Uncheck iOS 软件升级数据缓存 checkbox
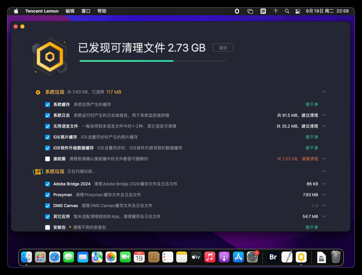 pyautogui.click(x=48, y=148)
